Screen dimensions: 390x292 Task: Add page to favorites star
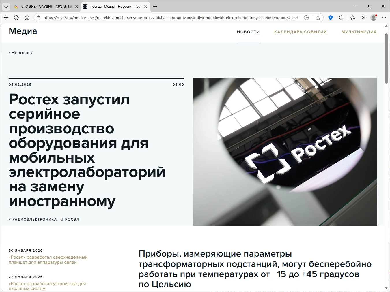318,18
